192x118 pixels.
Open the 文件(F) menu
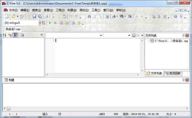click(x=13, y=10)
